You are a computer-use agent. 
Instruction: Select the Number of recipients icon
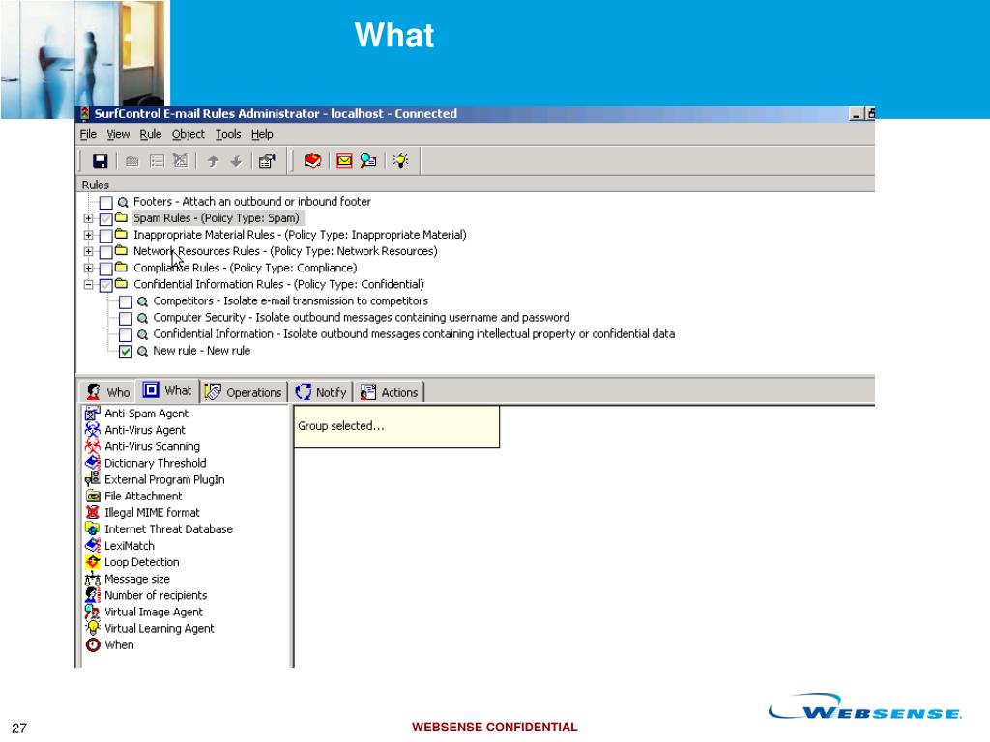[92, 595]
